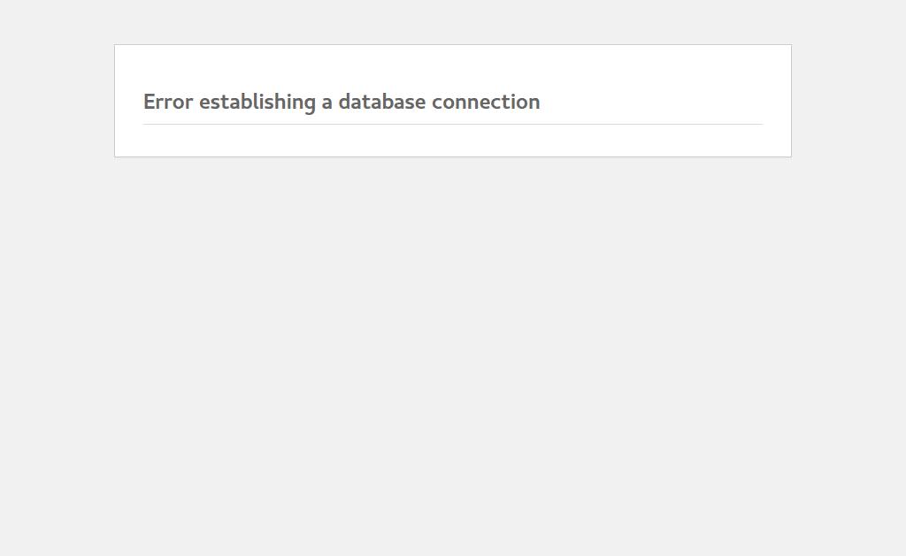Click the right border of the error box
906x556 pixels.
click(791, 101)
